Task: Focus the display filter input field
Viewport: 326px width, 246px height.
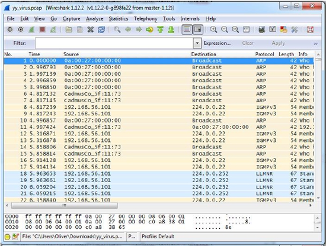Action: point(114,43)
